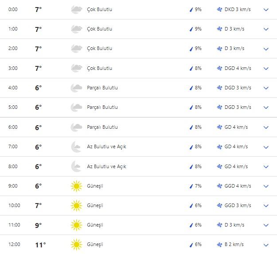This screenshot has height=254, width=277.
Task: Click the wind icon at 11:00
Action: coord(219,225)
